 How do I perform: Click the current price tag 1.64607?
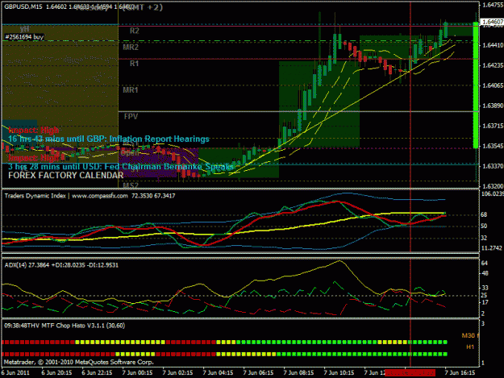pos(492,22)
